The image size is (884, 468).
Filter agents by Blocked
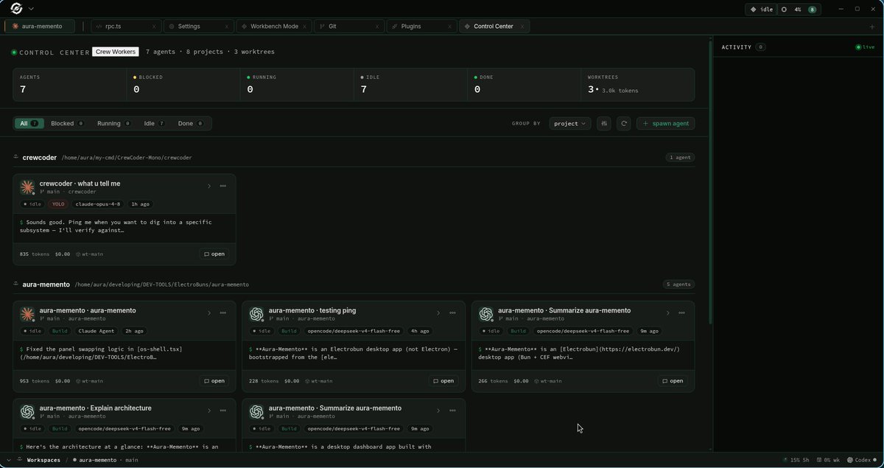click(67, 123)
